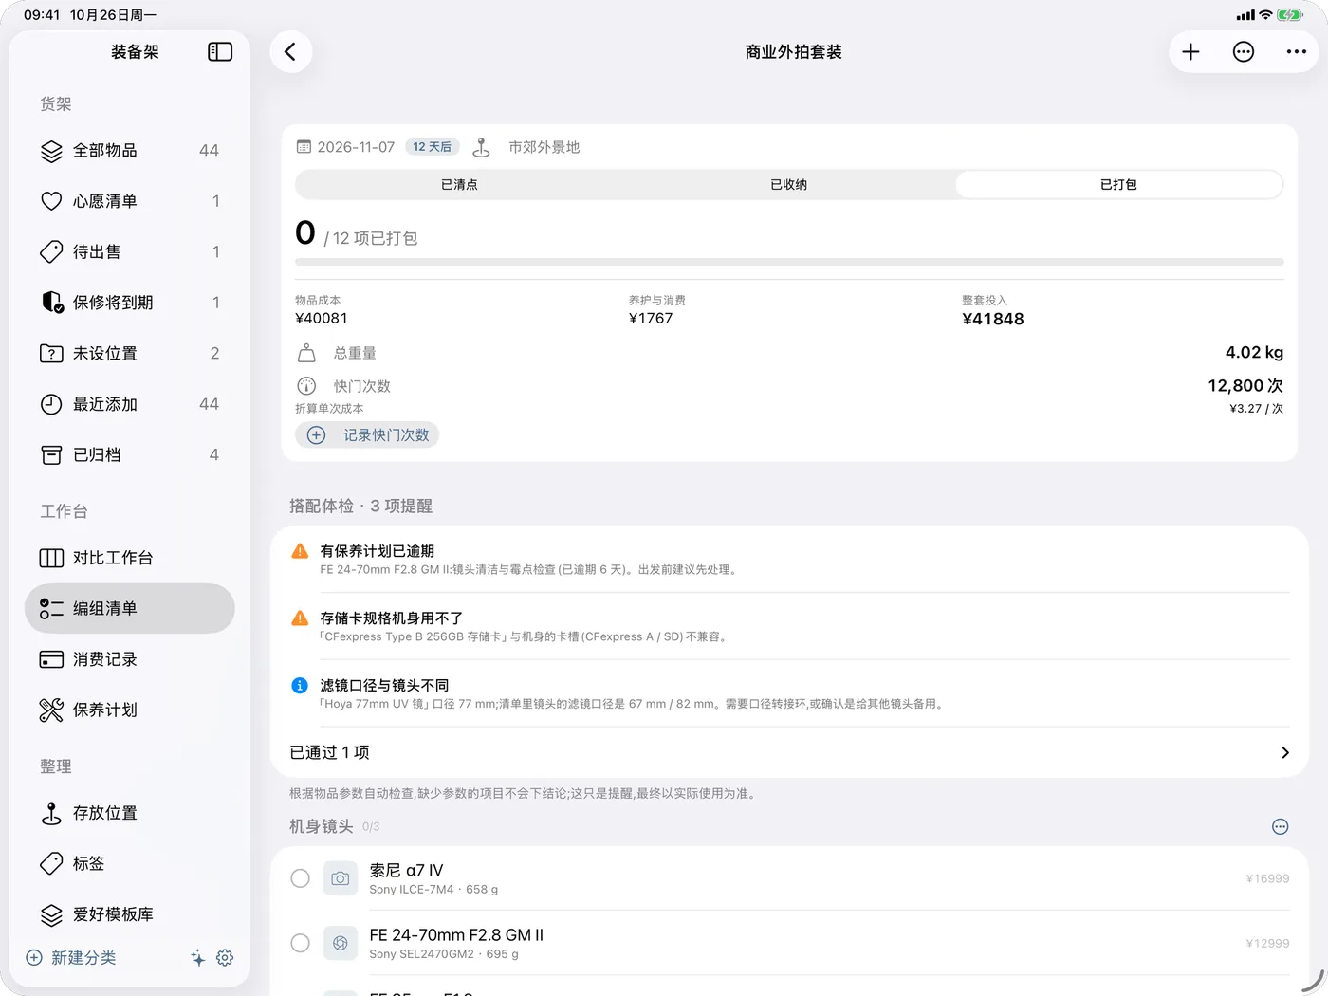Click the 物品成本 ¥40081 value

[322, 319]
